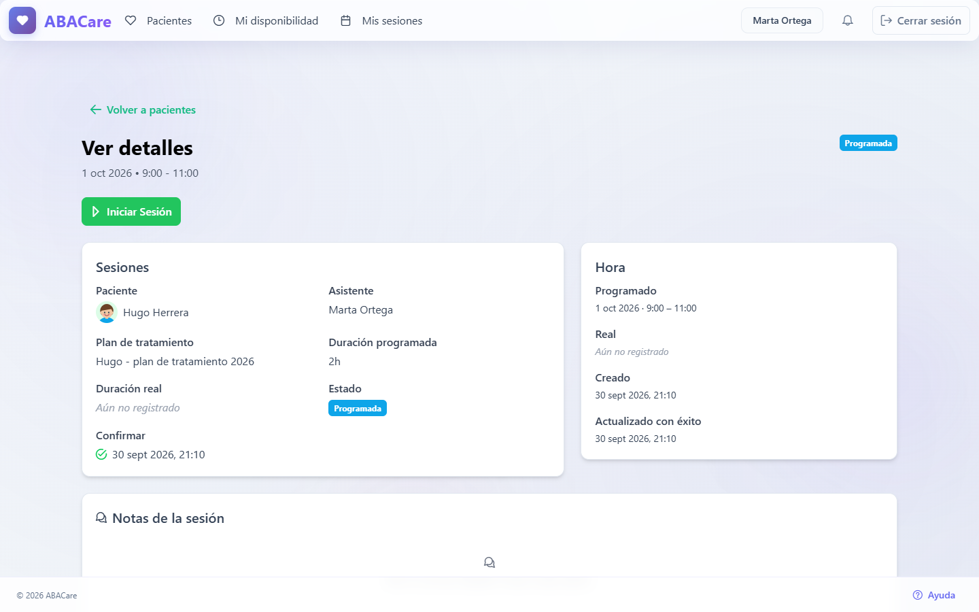This screenshot has height=612, width=979.
Task: Click the 'Notas de la sesión' heading
Action: point(168,518)
